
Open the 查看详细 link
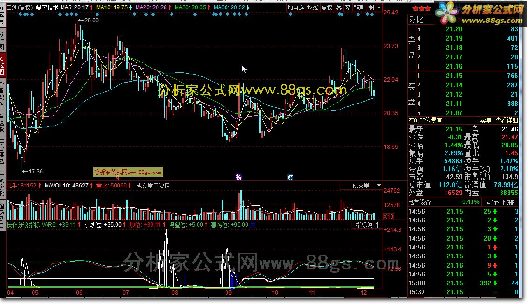(x=507, y=120)
